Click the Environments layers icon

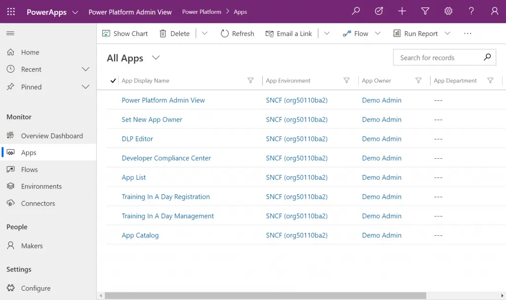coord(11,186)
